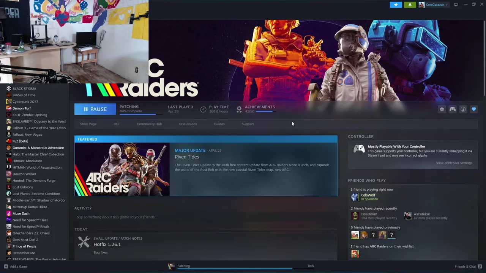This screenshot has width=486, height=273.
Task: Open the Community Hub tab
Action: pyautogui.click(x=149, y=124)
